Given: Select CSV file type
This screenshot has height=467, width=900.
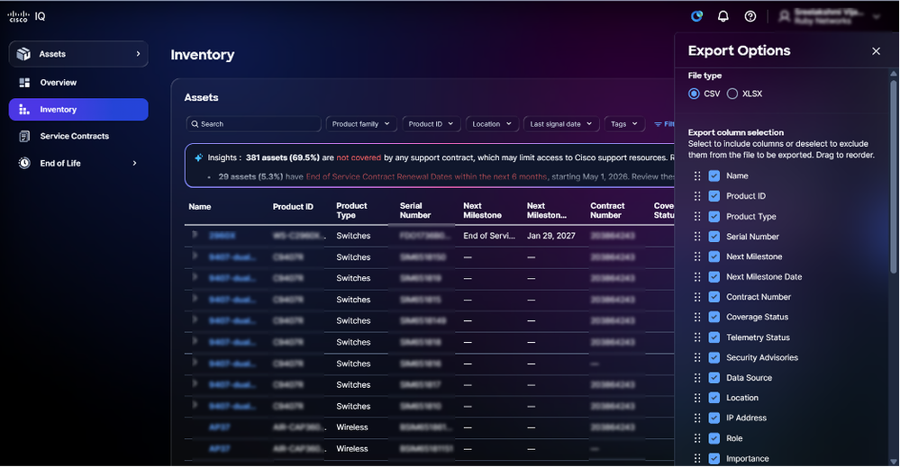Looking at the screenshot, I should pyautogui.click(x=694, y=94).
